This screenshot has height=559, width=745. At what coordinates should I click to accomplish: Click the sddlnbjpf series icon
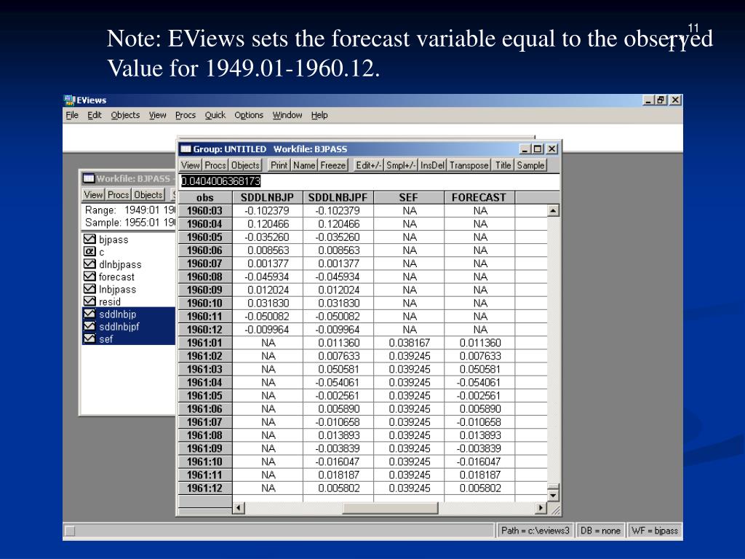[89, 326]
